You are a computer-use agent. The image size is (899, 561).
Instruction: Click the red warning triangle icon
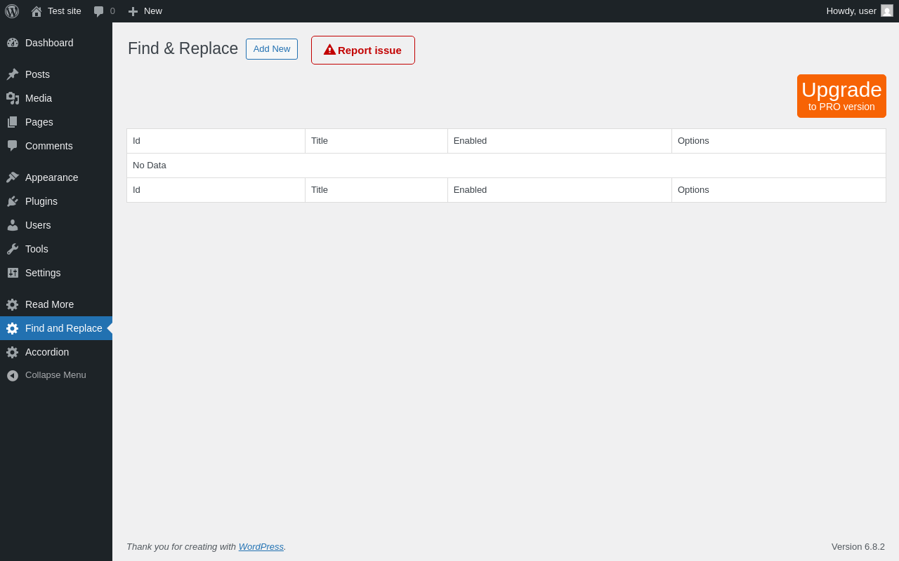(329, 50)
